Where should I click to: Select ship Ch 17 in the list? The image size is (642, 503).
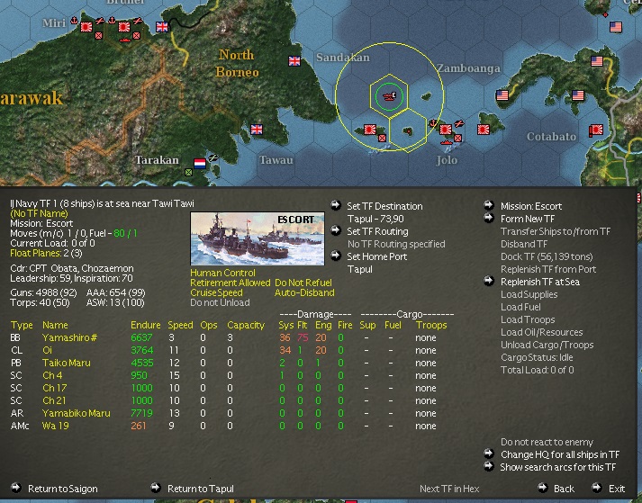[54, 389]
